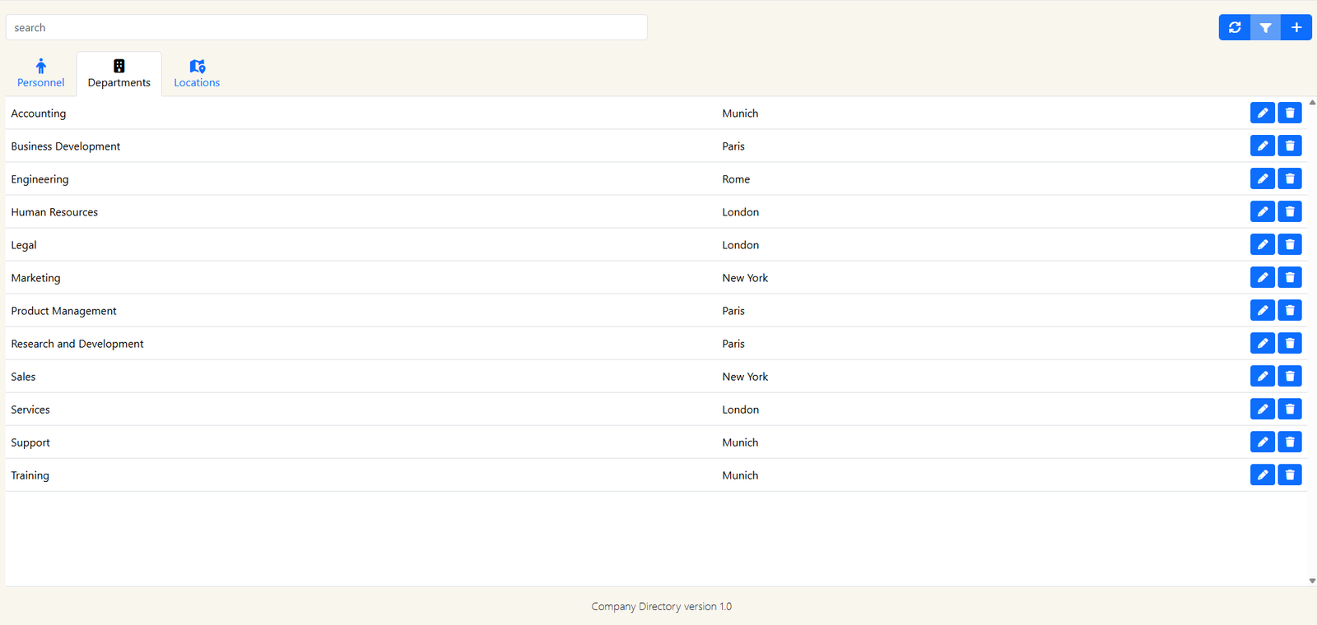Click pencil icon for Marketing

(x=1262, y=277)
